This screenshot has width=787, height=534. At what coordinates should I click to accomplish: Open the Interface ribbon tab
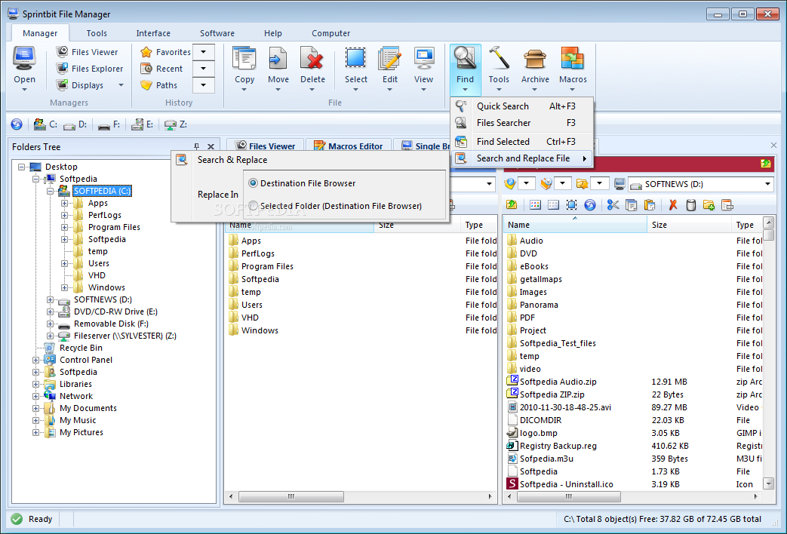(153, 33)
